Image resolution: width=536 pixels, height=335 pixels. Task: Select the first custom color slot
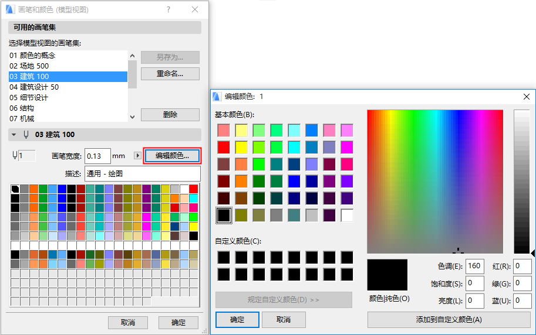[x=224, y=257]
